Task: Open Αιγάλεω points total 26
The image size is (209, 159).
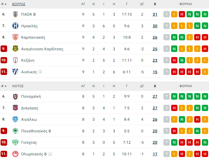Action: coord(155,119)
